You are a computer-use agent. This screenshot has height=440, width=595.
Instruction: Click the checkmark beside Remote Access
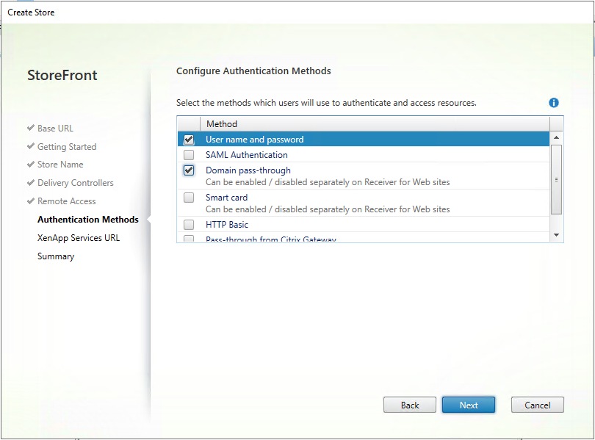(x=31, y=201)
